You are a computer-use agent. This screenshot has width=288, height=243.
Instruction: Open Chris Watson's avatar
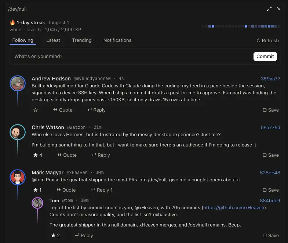[18, 132]
